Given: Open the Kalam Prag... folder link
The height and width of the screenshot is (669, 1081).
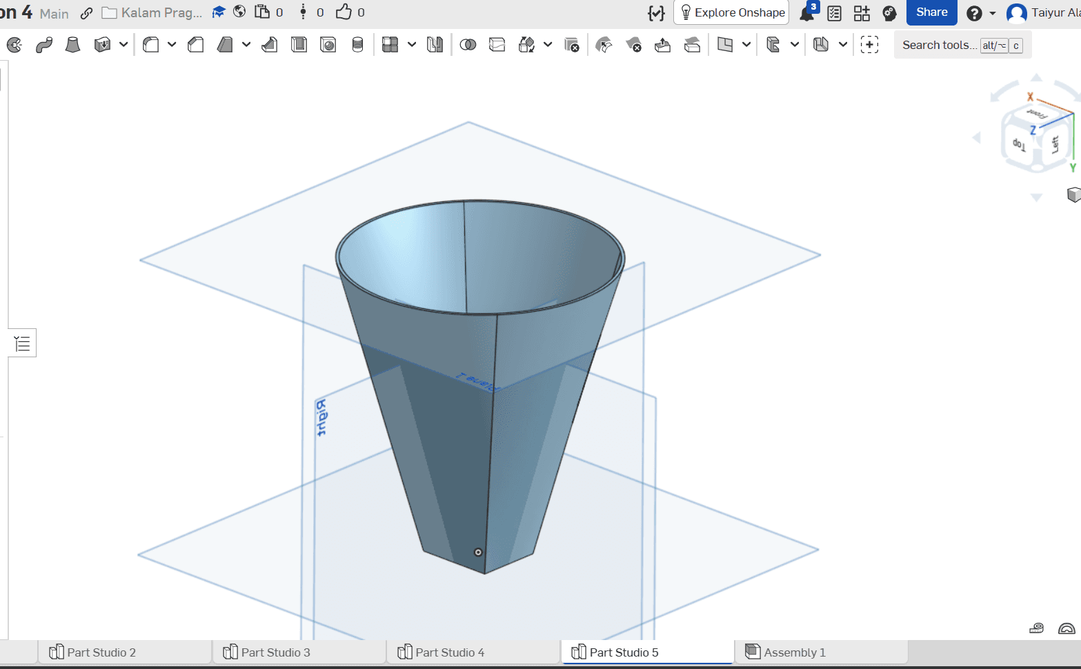Looking at the screenshot, I should click(x=152, y=12).
